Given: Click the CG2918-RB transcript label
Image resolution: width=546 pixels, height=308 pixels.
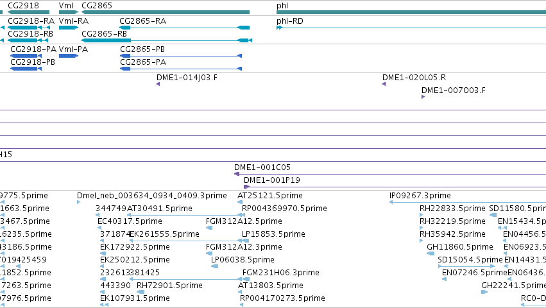Looking at the screenshot, I should pyautogui.click(x=30, y=34).
